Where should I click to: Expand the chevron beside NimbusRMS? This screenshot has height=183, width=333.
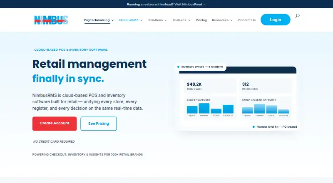click(x=142, y=20)
